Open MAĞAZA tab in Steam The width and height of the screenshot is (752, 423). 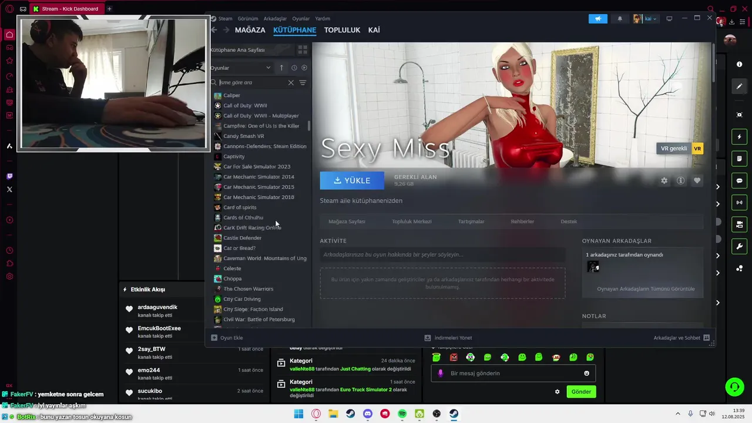click(x=250, y=30)
